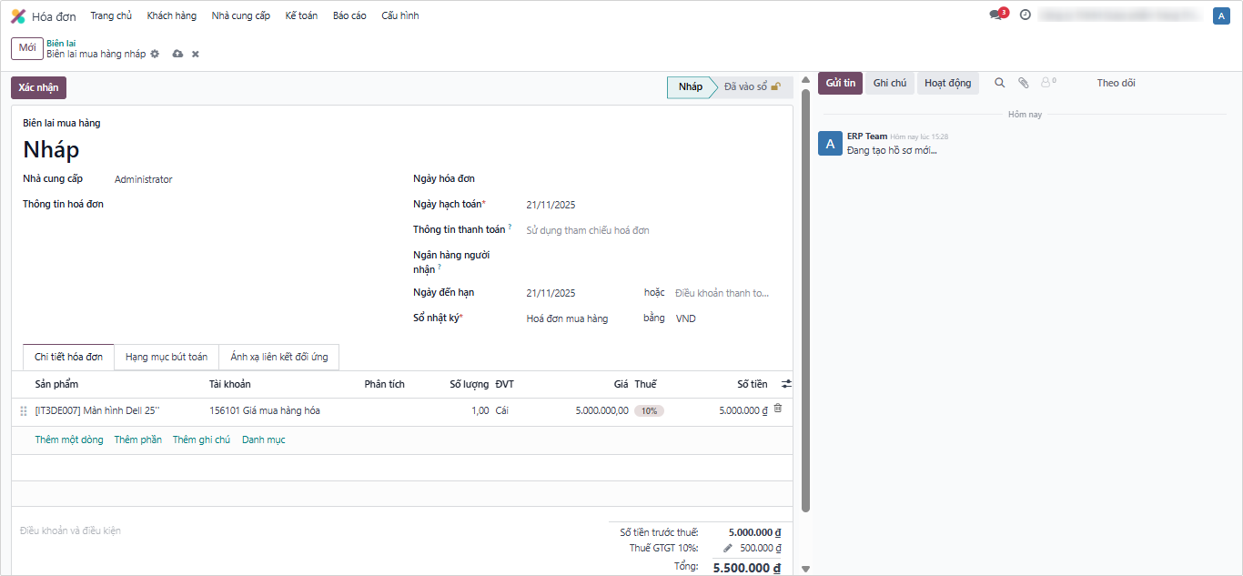
Task: Click the gear actions icon beside record name
Action: point(155,54)
